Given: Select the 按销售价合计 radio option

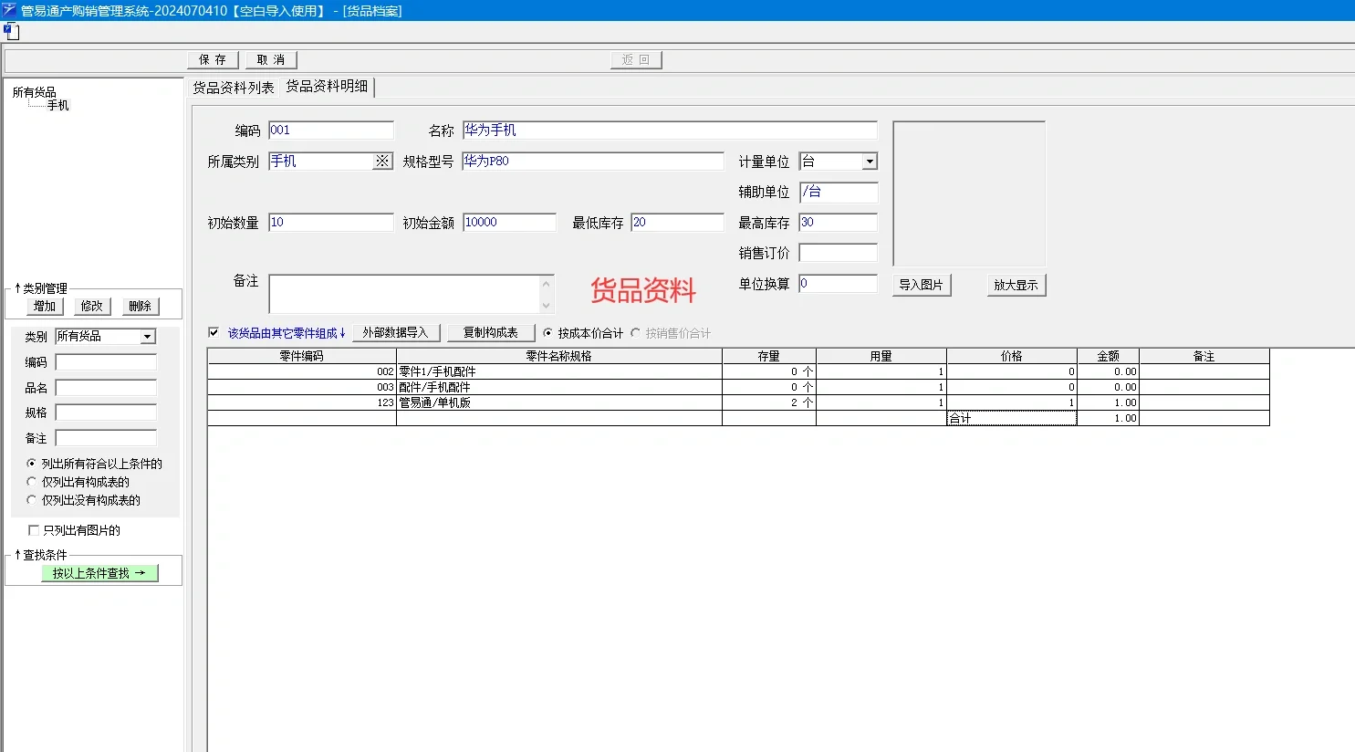Looking at the screenshot, I should [x=634, y=332].
